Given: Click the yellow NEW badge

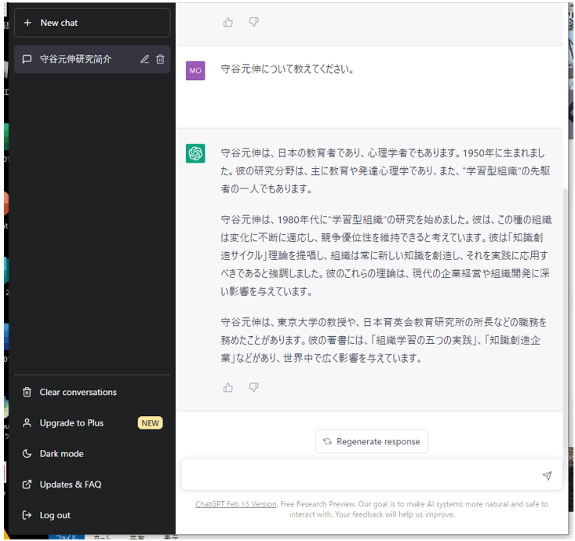Looking at the screenshot, I should (151, 422).
